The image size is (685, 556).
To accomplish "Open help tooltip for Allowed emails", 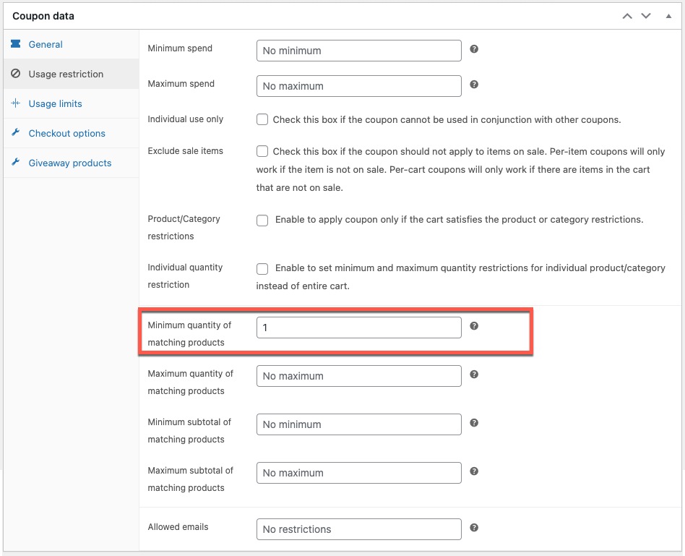I will click(474, 528).
